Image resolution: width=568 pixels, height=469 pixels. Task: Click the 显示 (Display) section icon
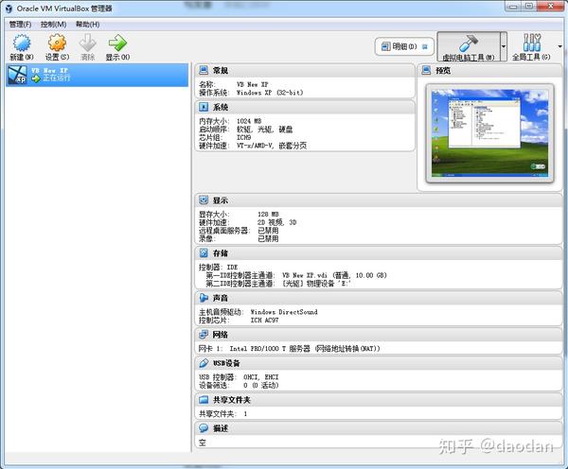click(x=204, y=200)
